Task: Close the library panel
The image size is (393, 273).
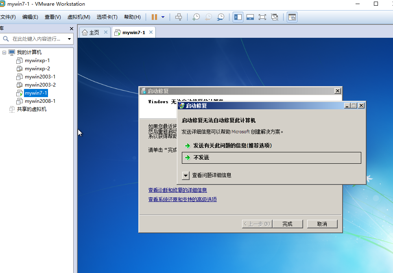Action: (x=72, y=29)
